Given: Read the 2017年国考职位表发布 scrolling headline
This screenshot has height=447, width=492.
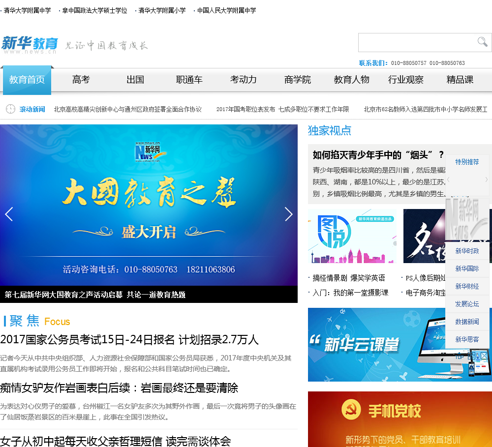Looking at the screenshot, I should pyautogui.click(x=282, y=109).
